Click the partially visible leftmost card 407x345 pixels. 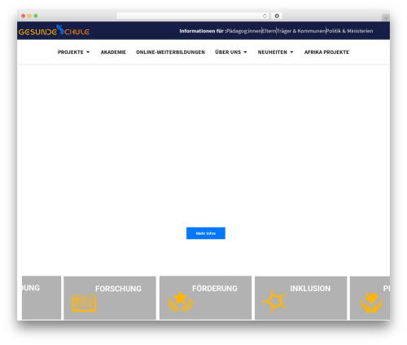42,298
